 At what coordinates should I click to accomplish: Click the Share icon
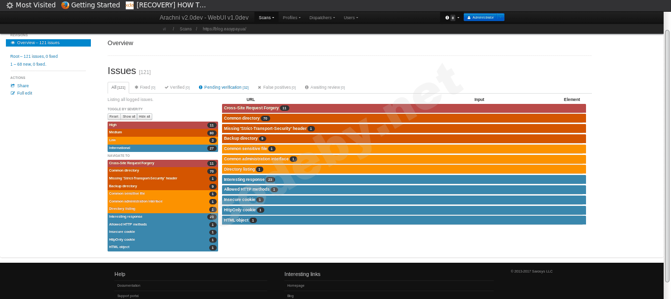point(13,86)
